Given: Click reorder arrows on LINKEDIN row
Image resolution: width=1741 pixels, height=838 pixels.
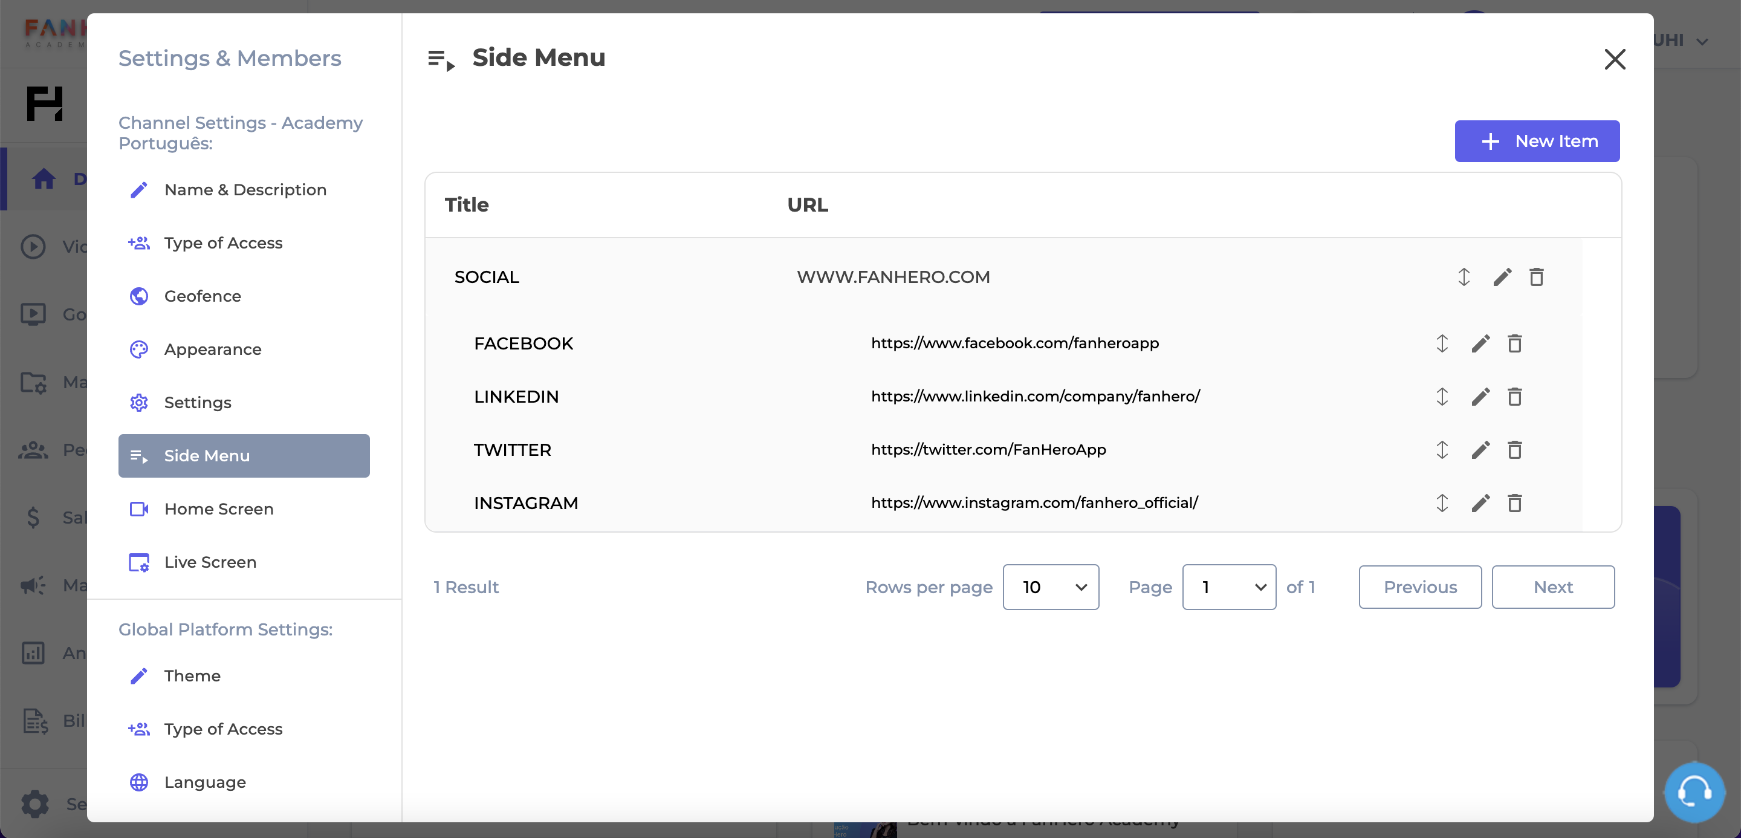Looking at the screenshot, I should [1442, 397].
